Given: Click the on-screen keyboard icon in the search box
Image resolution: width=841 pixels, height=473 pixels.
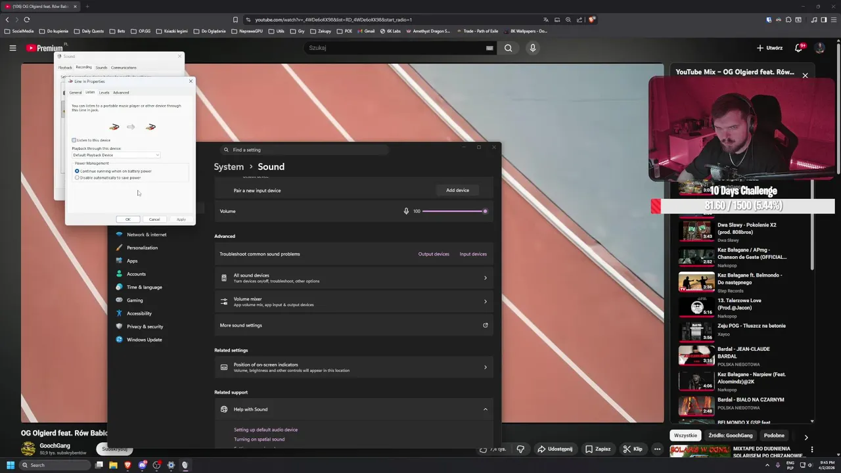Looking at the screenshot, I should pos(489,48).
